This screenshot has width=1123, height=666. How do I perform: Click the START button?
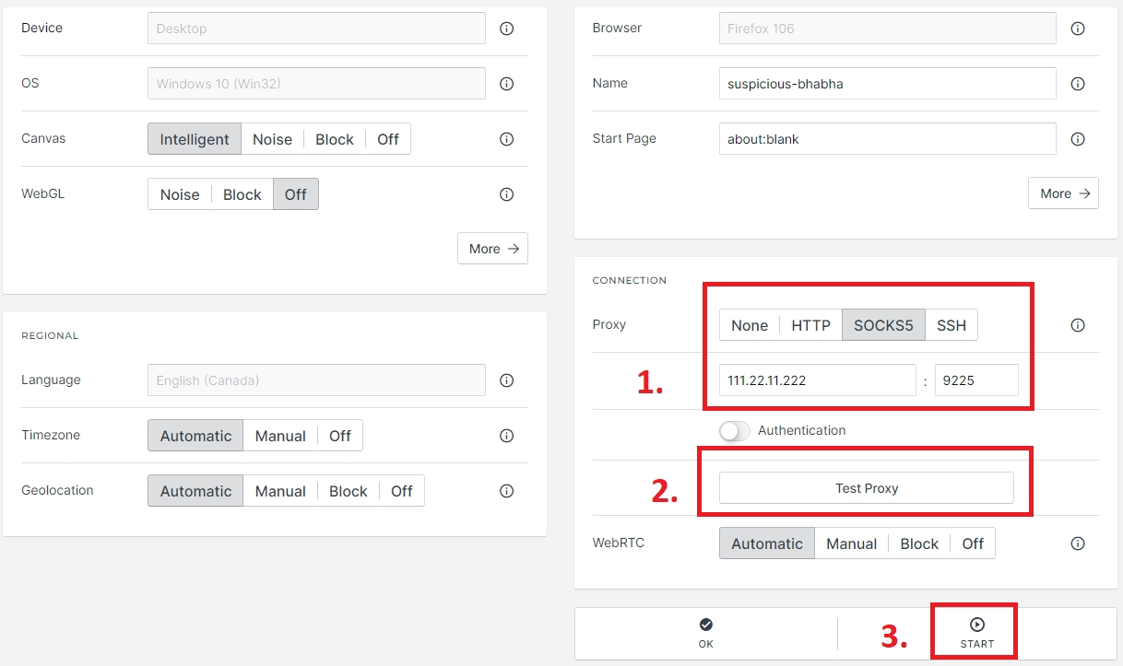[x=976, y=632]
